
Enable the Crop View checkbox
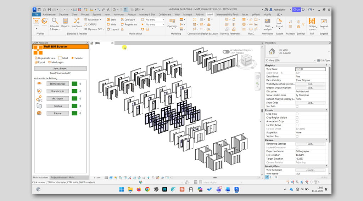coord(297,114)
